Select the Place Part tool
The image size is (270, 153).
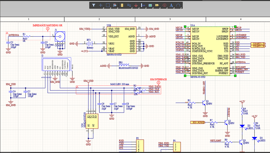click(122, 5)
